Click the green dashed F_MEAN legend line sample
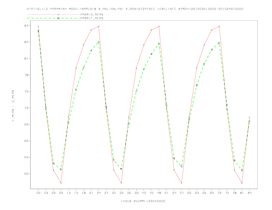 point(53,18)
